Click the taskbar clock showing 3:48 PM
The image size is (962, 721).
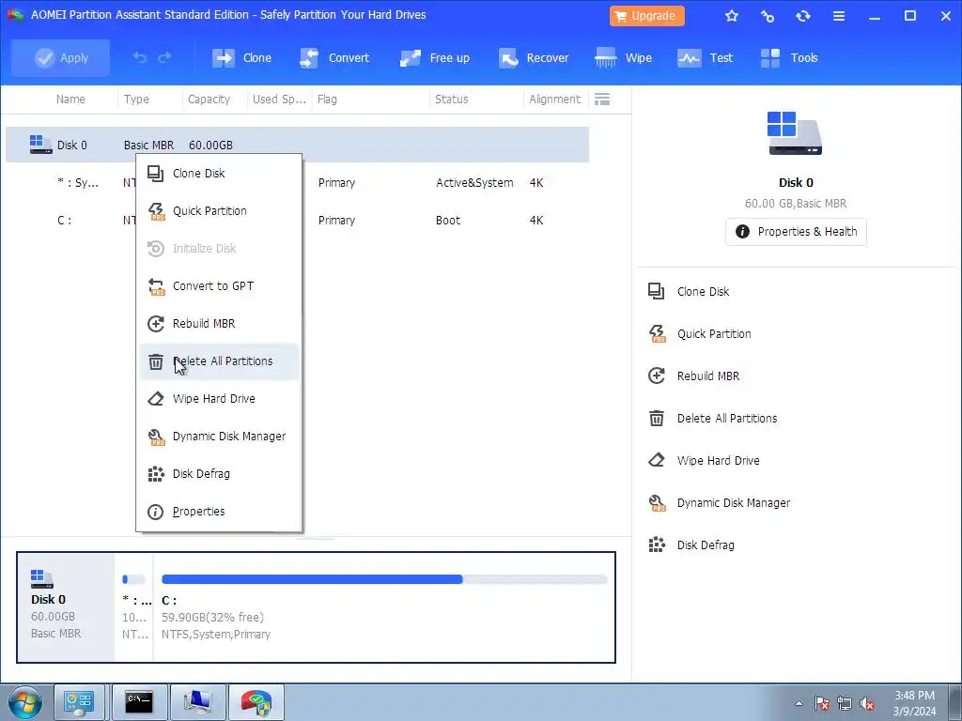[x=914, y=703]
